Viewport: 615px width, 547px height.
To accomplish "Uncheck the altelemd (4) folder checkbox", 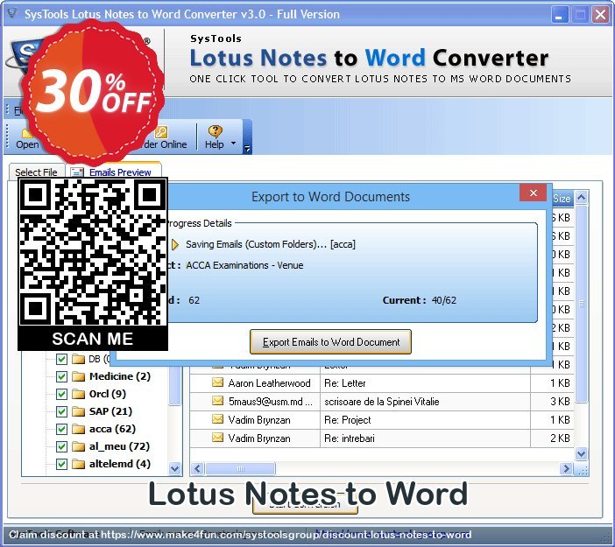I will coord(61,464).
